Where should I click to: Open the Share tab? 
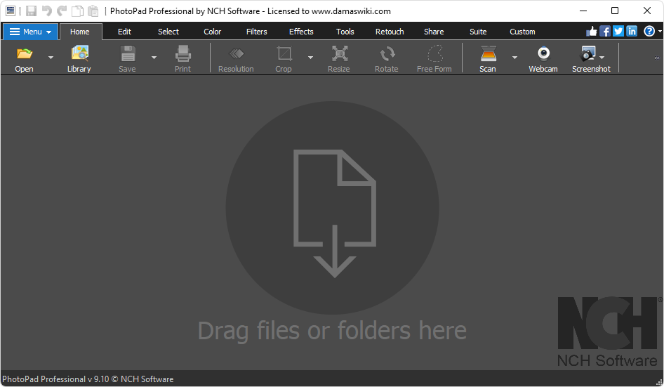(434, 32)
